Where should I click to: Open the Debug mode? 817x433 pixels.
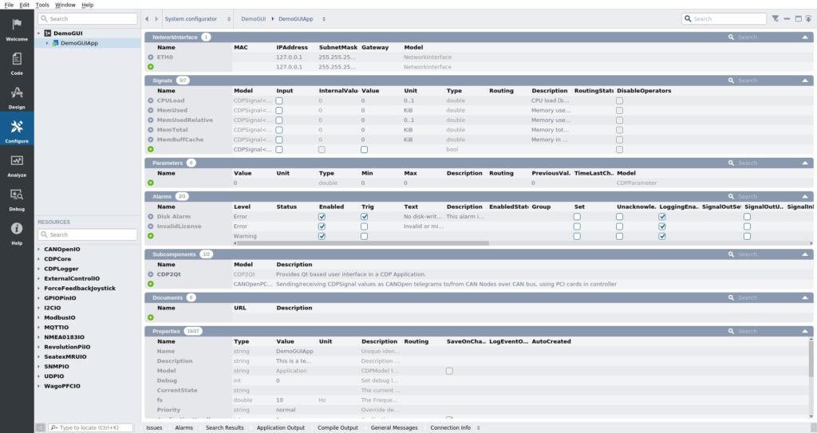(x=17, y=199)
